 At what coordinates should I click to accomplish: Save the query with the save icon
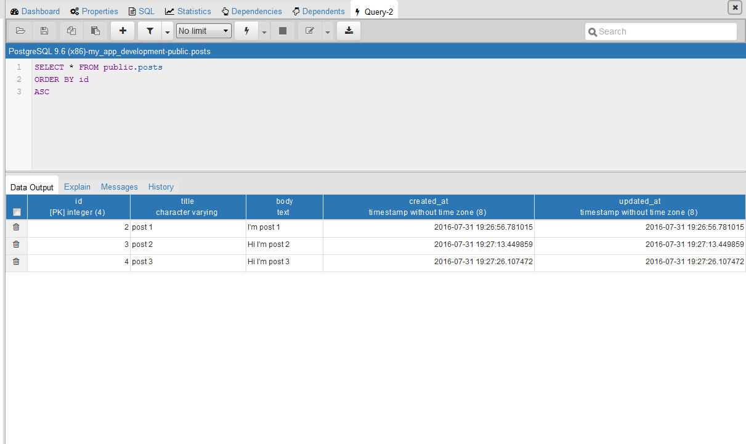point(44,31)
